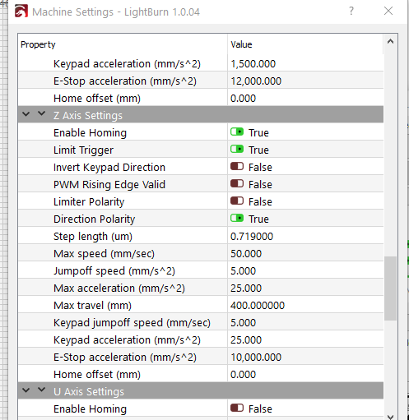Viewport: 409px width, 420px height.
Task: Click the scrollbar up arrow
Action: [390, 42]
